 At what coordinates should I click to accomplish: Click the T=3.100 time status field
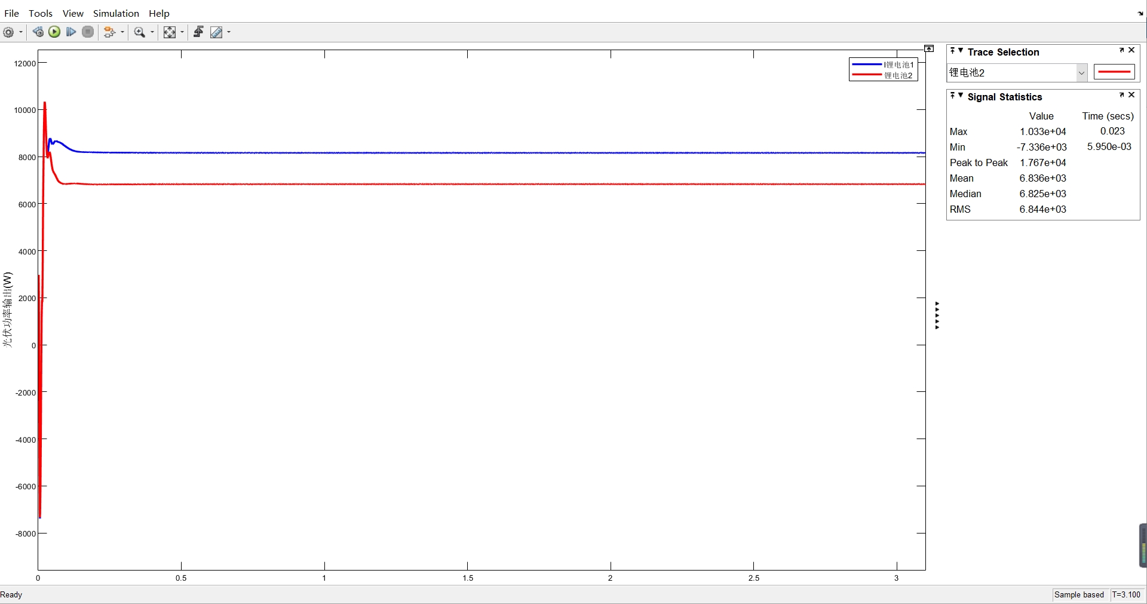(1126, 594)
